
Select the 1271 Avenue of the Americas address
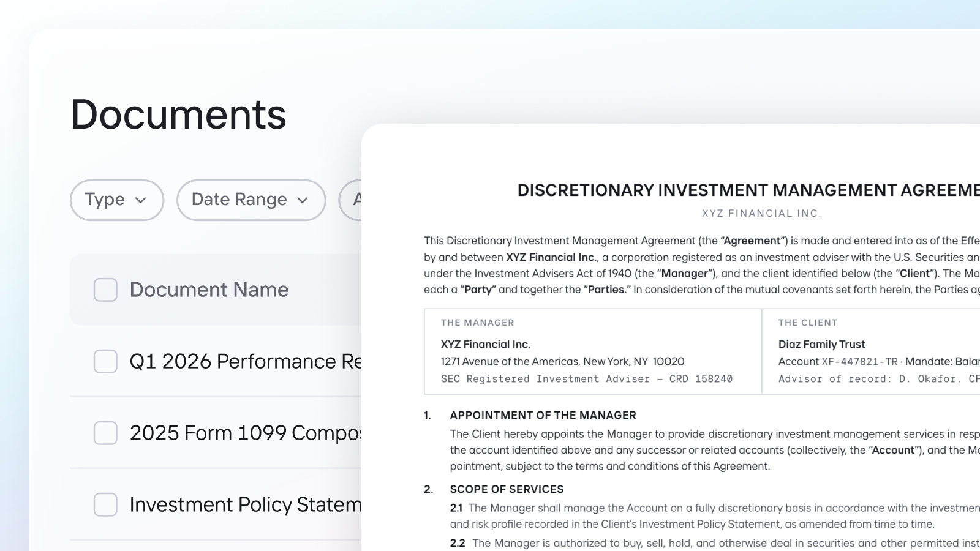[562, 361]
